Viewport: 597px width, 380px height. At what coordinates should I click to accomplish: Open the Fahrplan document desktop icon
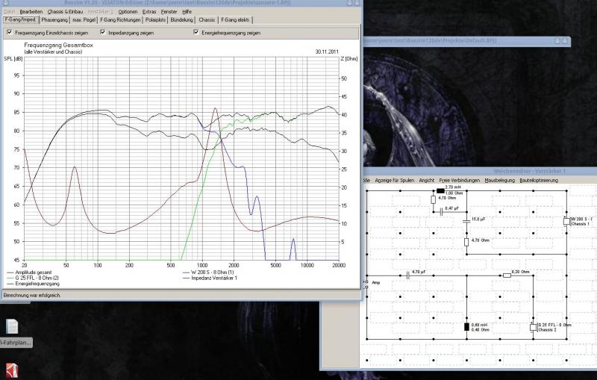tap(12, 326)
